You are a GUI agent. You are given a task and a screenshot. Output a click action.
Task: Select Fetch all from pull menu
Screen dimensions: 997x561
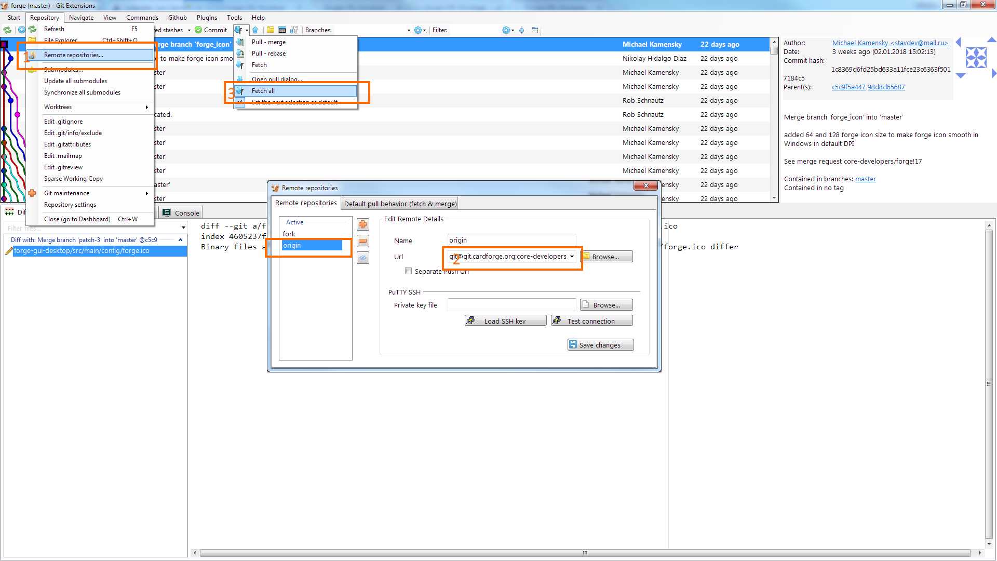263,91
